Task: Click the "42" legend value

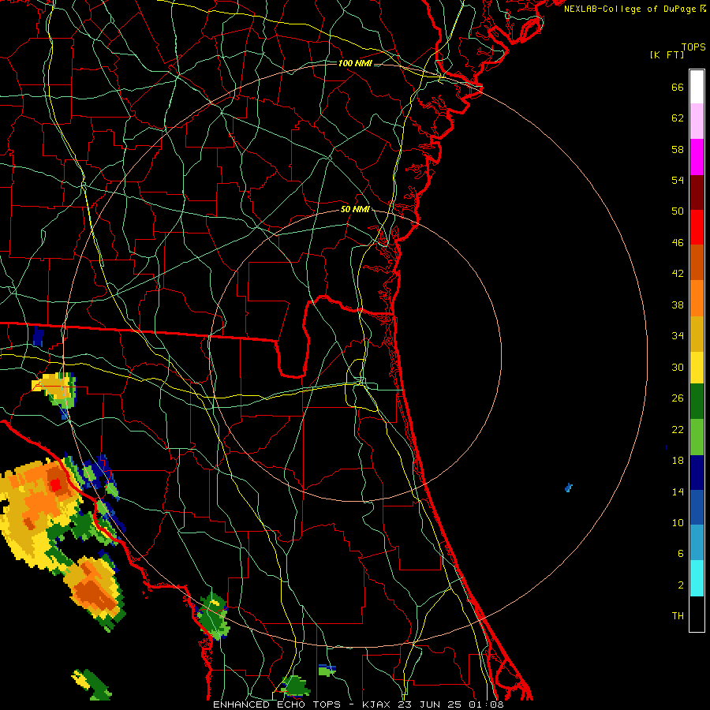Action: tap(678, 274)
